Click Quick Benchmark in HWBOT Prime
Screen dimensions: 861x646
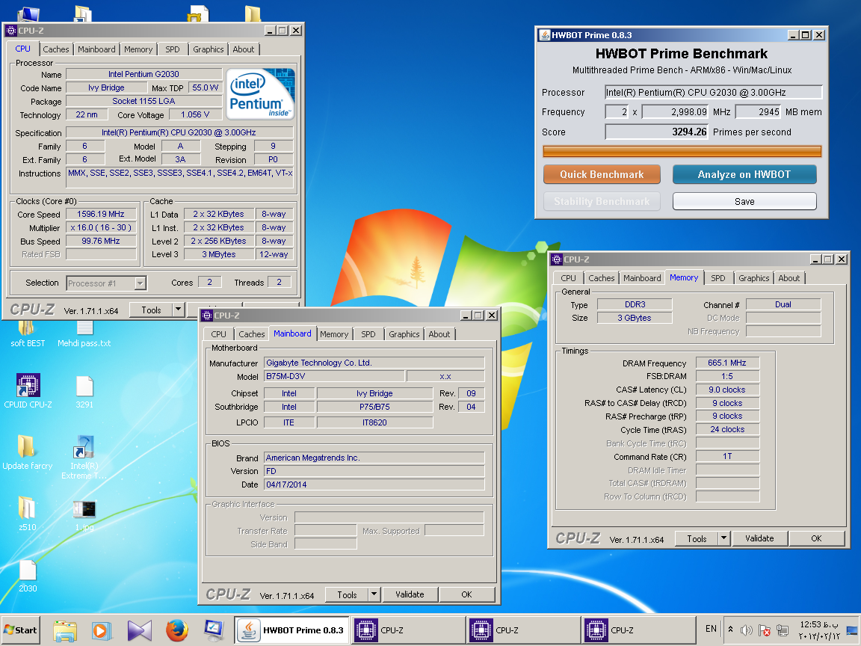click(x=602, y=175)
